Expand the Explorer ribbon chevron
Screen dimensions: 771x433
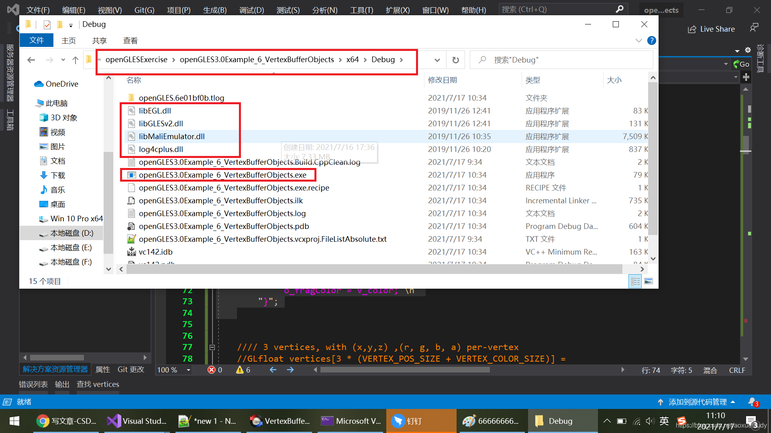point(638,40)
